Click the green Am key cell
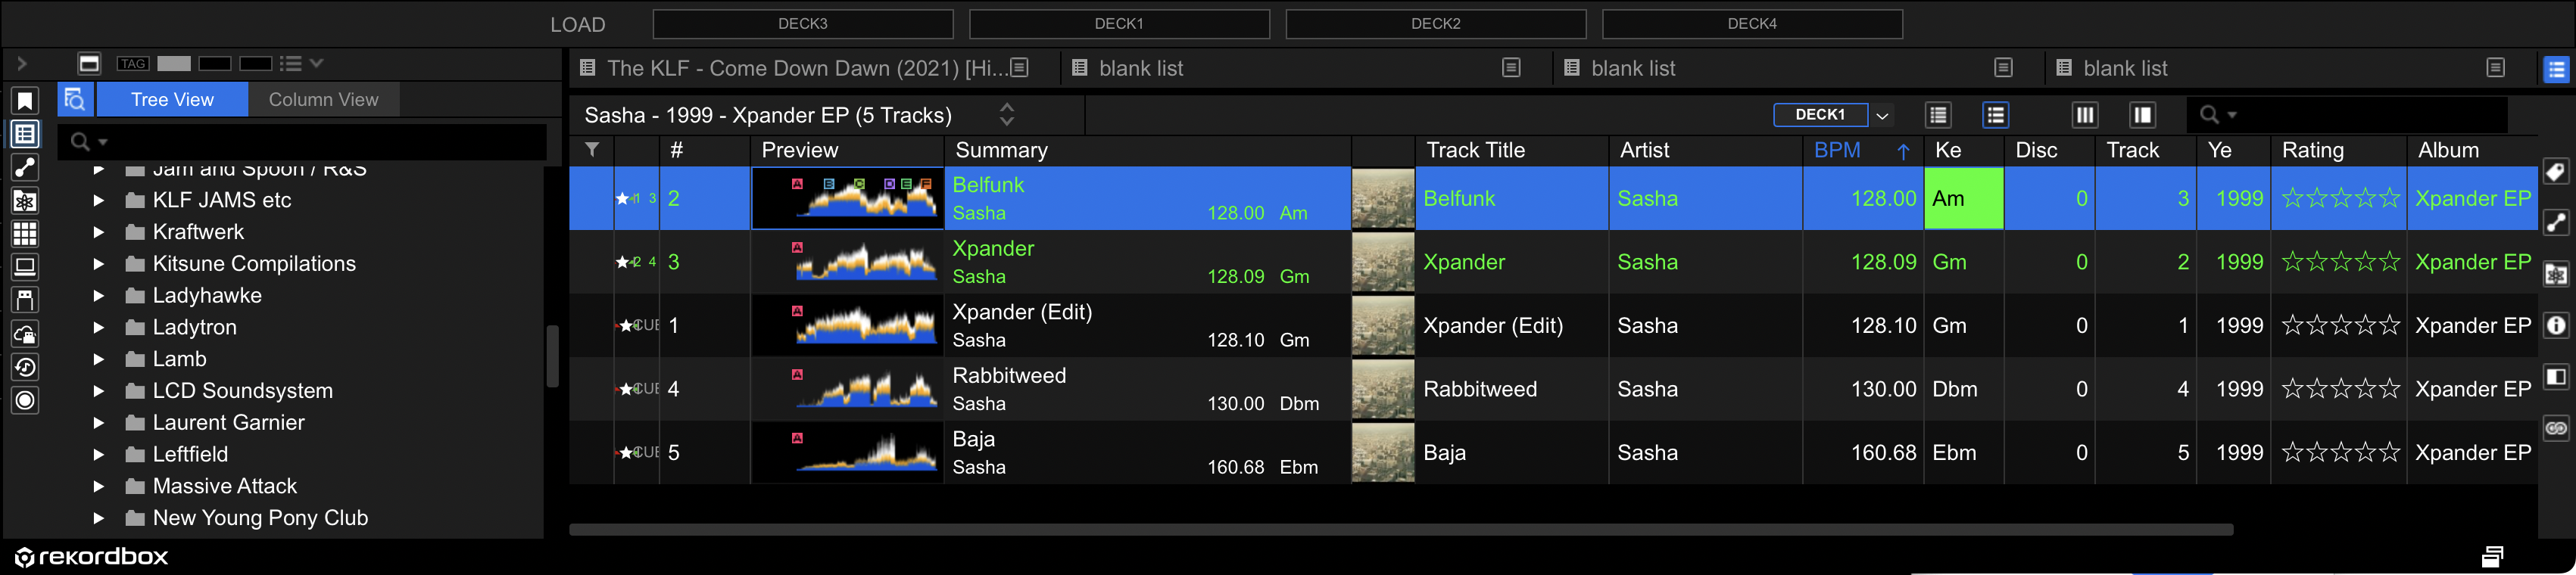This screenshot has width=2576, height=575. 1963,198
